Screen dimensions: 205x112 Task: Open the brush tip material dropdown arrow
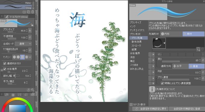[164, 43]
